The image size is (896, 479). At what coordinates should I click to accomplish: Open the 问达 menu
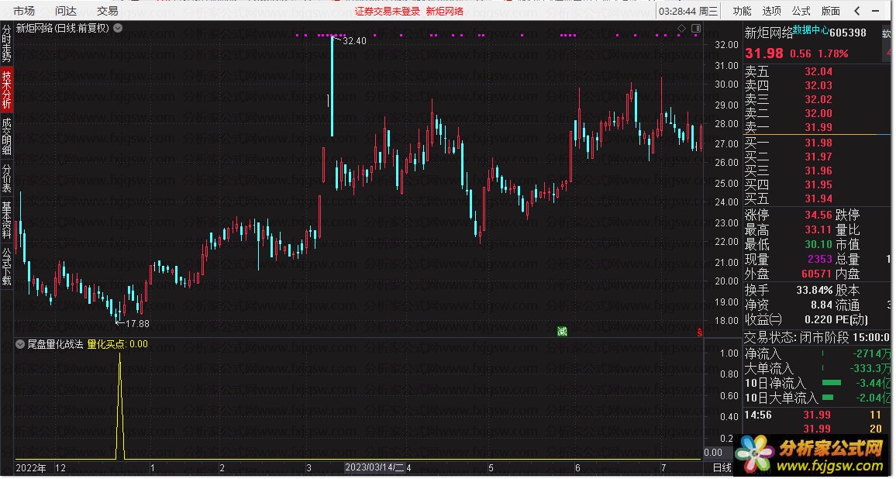coord(66,11)
